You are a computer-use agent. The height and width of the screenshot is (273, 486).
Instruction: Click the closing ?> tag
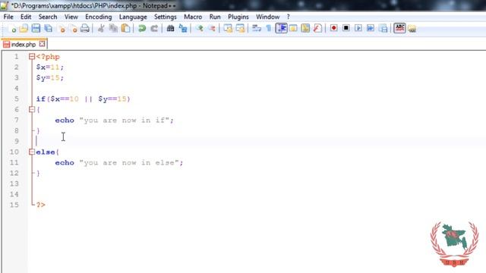40,205
